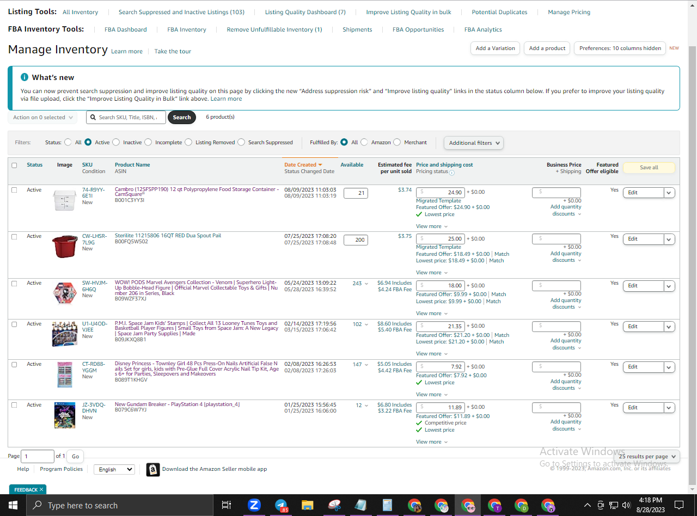Open Listing Quality Dashboard (7)

[x=305, y=12]
